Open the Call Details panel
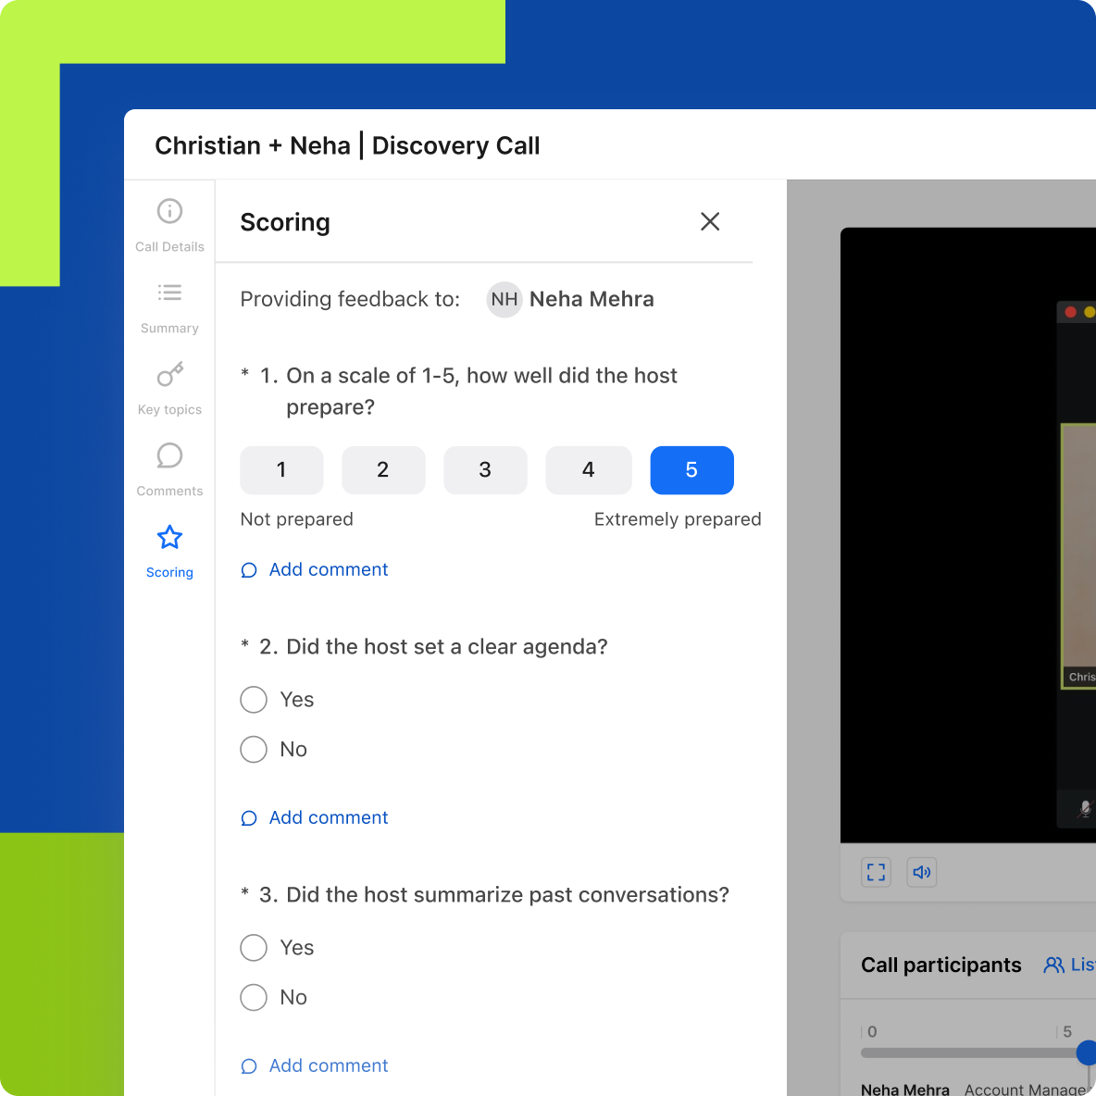Screen dimensions: 1096x1096 coord(169,222)
